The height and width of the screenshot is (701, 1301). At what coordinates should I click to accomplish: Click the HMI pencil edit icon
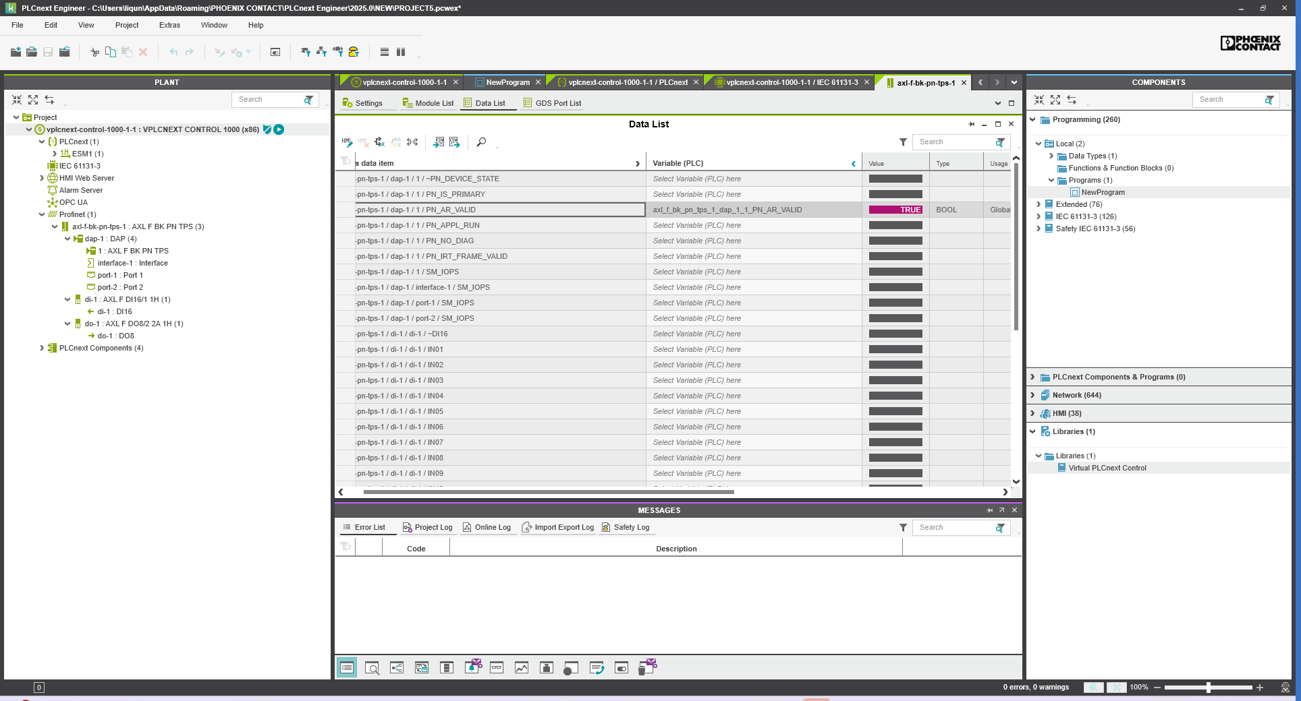(x=347, y=142)
